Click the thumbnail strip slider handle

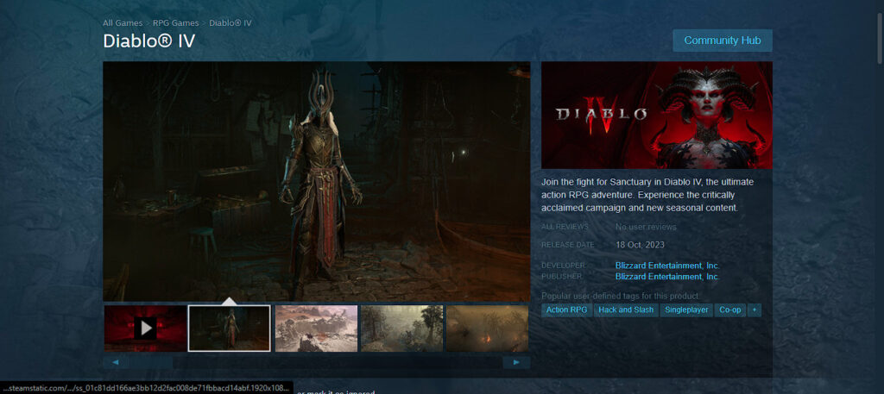pos(151,362)
